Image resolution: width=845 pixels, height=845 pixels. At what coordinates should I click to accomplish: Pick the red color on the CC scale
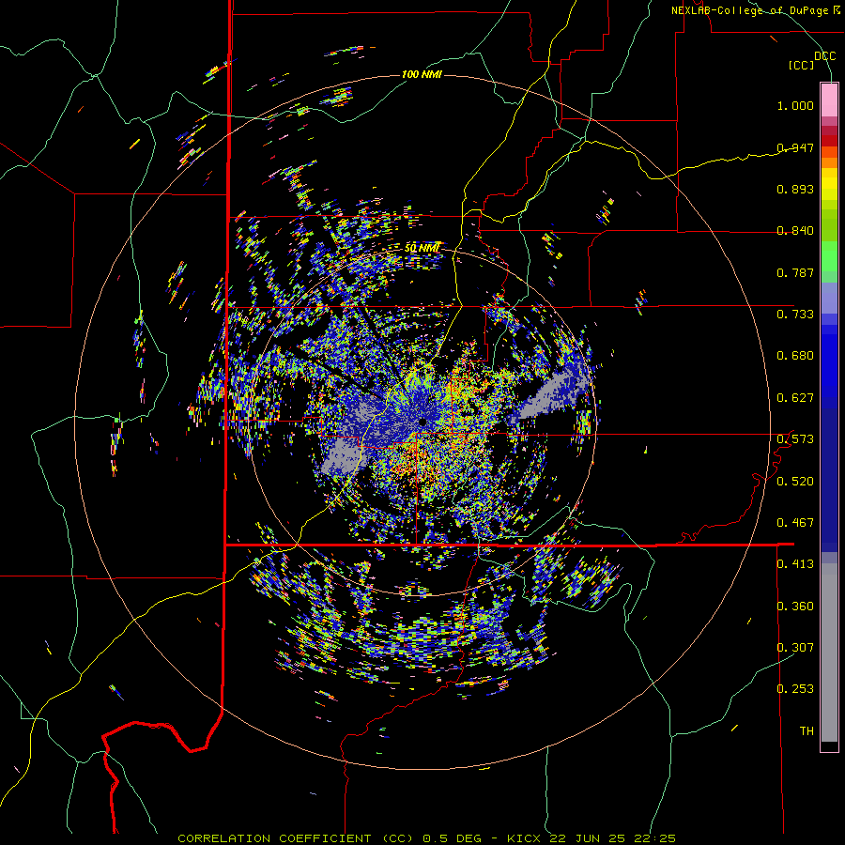click(829, 141)
